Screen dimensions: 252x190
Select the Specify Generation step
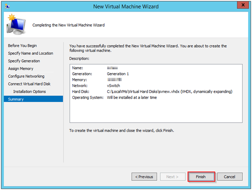pyautogui.click(x=25, y=61)
